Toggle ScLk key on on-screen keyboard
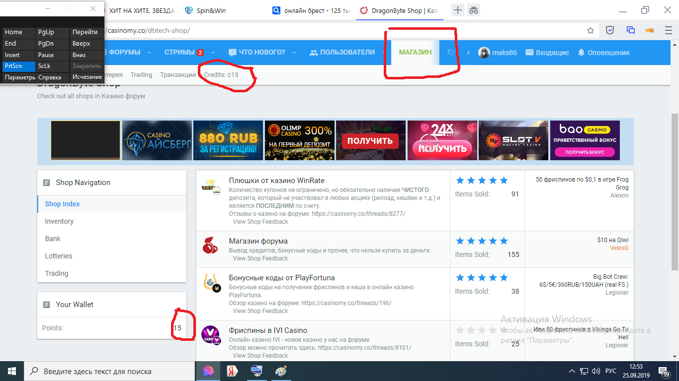This screenshot has height=381, width=679. pyautogui.click(x=52, y=66)
